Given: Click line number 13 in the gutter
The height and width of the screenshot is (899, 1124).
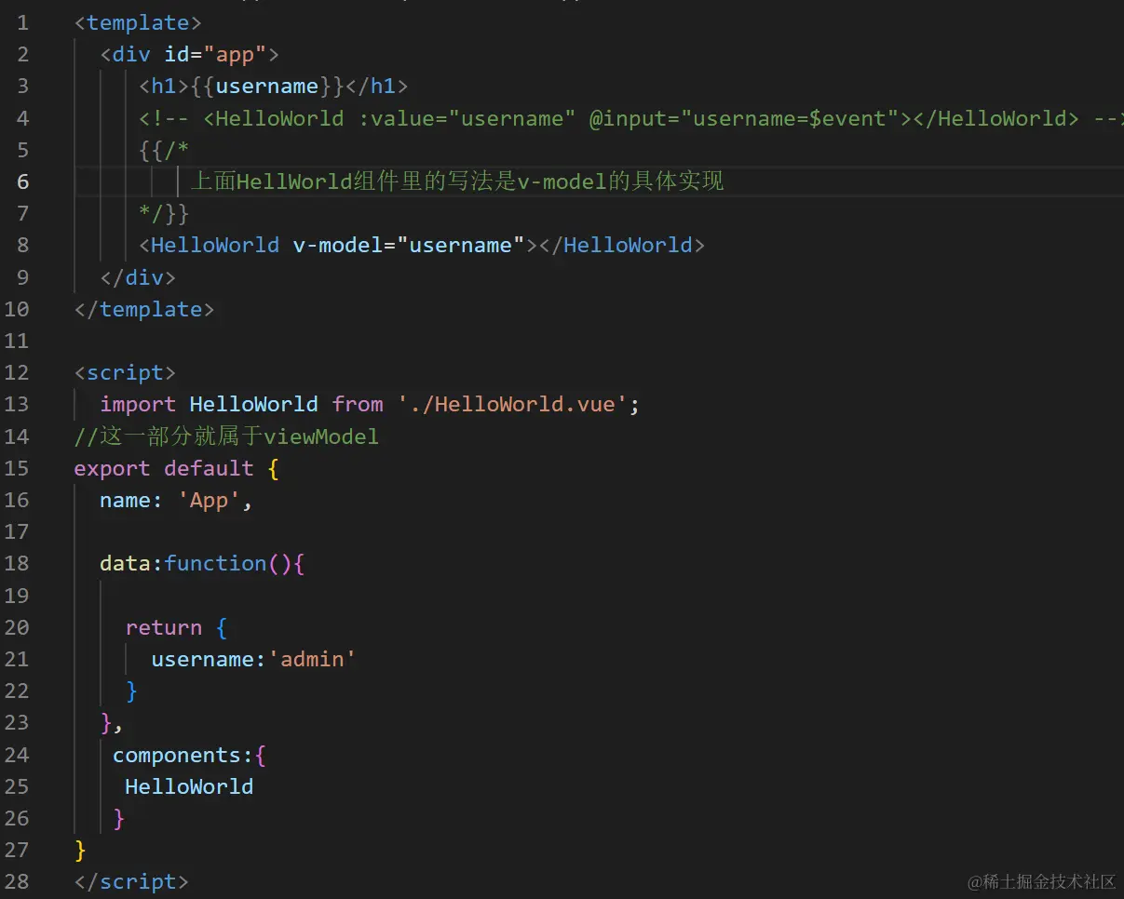Looking at the screenshot, I should 17,404.
